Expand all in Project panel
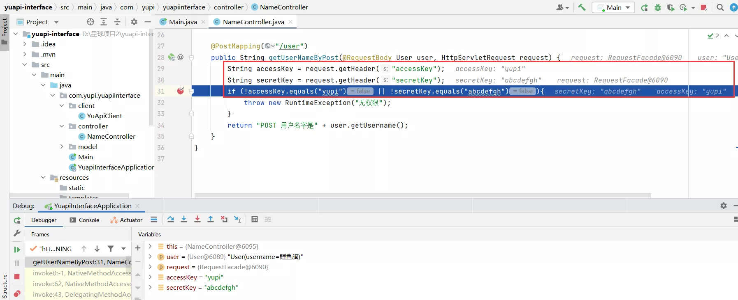Screen dimensions: 738x300 (x=104, y=22)
